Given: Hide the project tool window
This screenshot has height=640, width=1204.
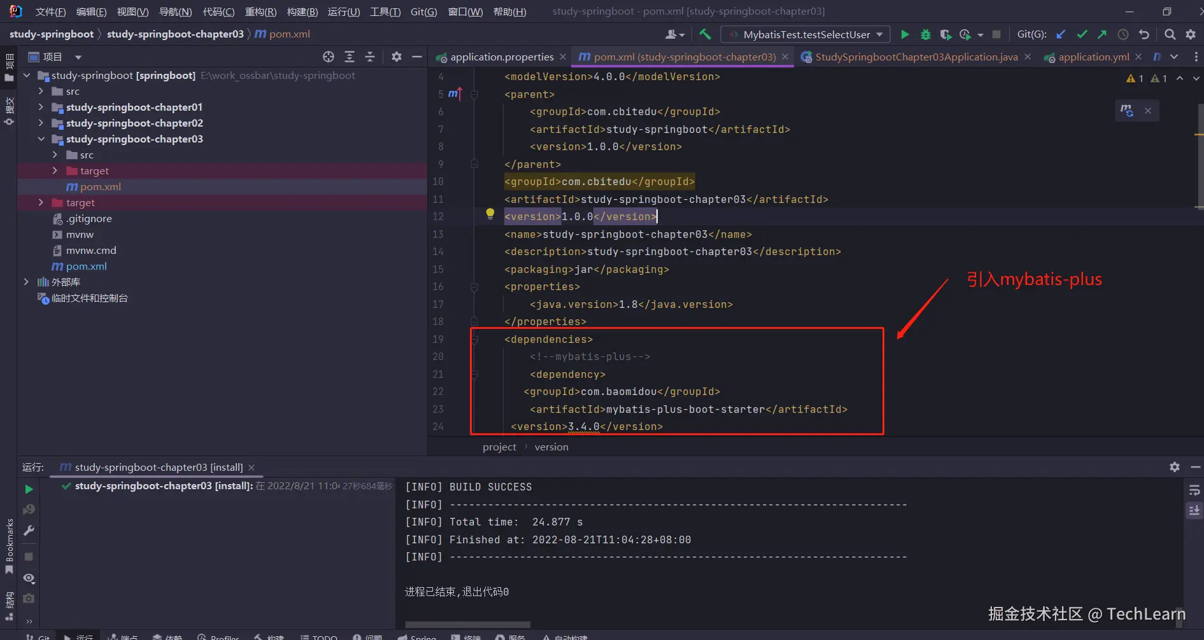Looking at the screenshot, I should pos(417,57).
